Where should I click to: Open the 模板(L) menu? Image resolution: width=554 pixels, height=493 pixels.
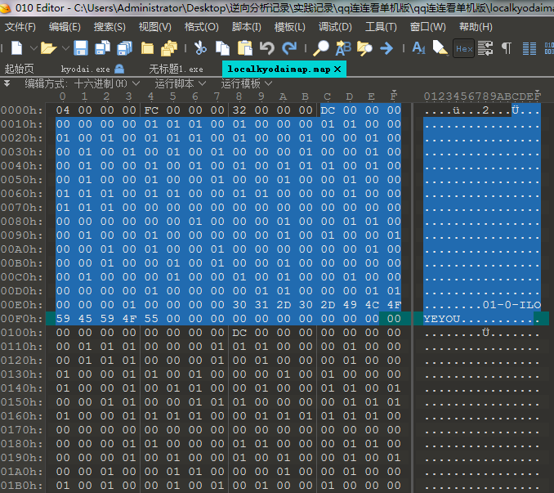[290, 27]
